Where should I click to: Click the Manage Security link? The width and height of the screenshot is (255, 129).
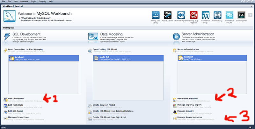coord(186,111)
